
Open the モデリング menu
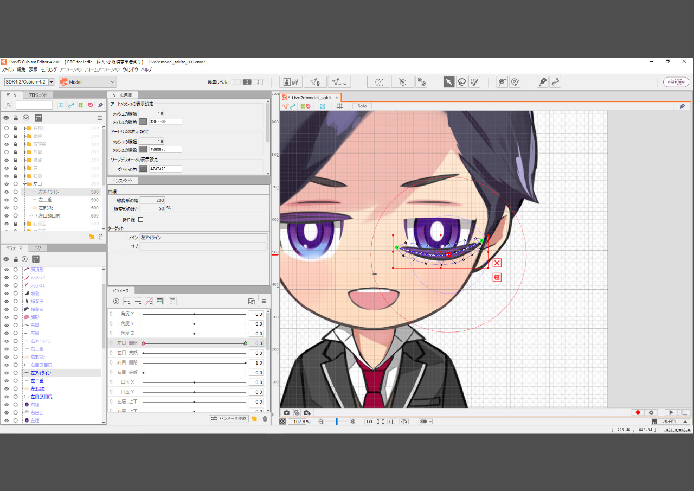point(48,69)
